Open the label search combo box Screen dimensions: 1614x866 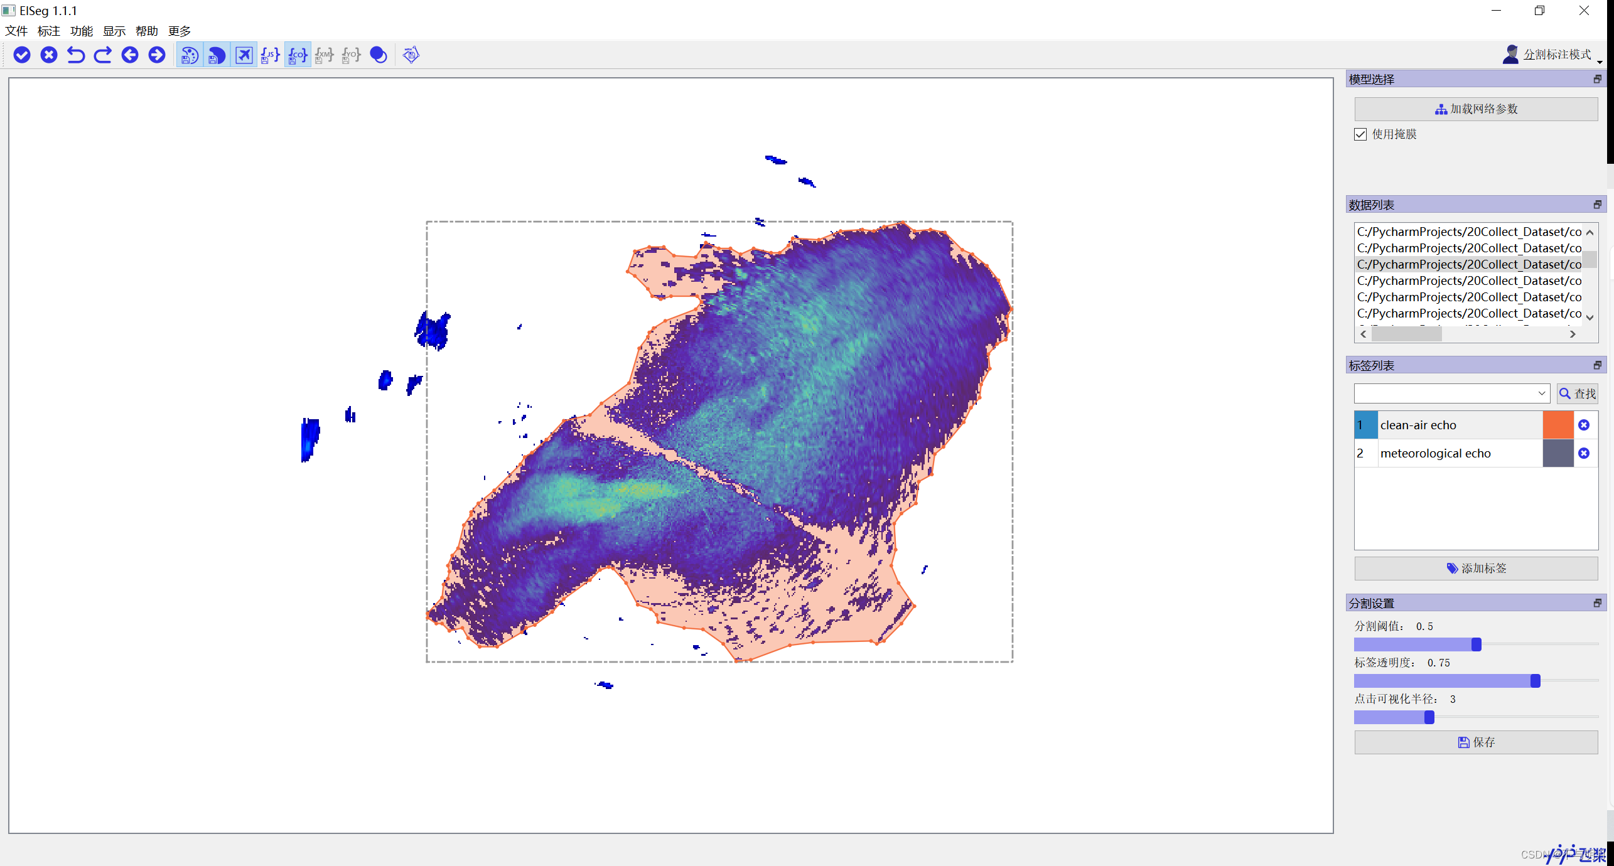pos(1451,393)
